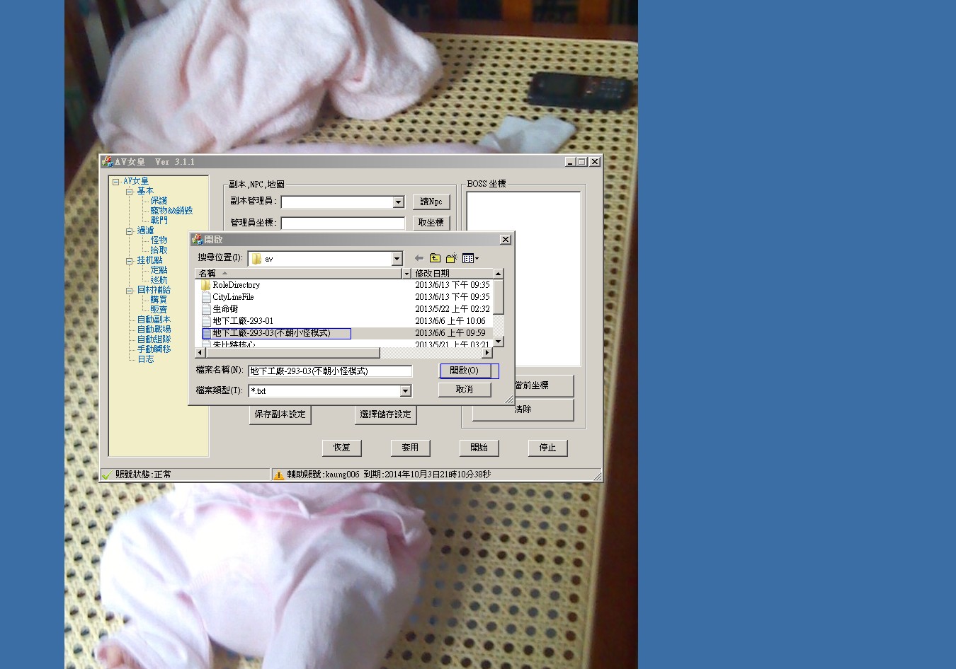Select 定點 in the settings tree

[159, 270]
